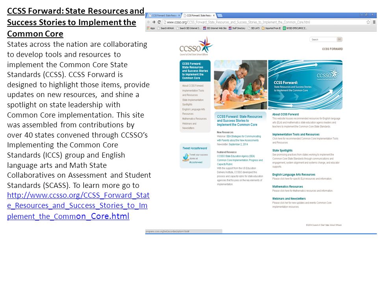Click the 2014 Council copyright footer text
This screenshot has height=283, width=378.
[x=324, y=225]
